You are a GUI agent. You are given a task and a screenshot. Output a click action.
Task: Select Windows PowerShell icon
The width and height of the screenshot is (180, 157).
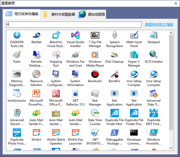(153, 133)
